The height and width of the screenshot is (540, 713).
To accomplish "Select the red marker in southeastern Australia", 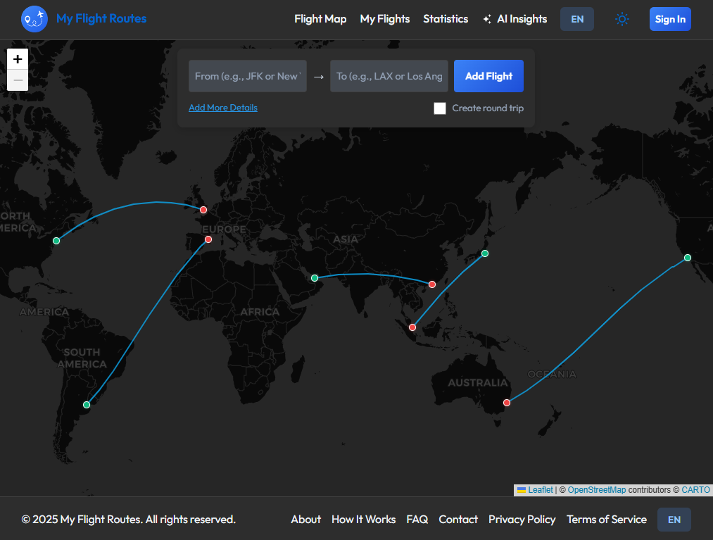I will (506, 402).
